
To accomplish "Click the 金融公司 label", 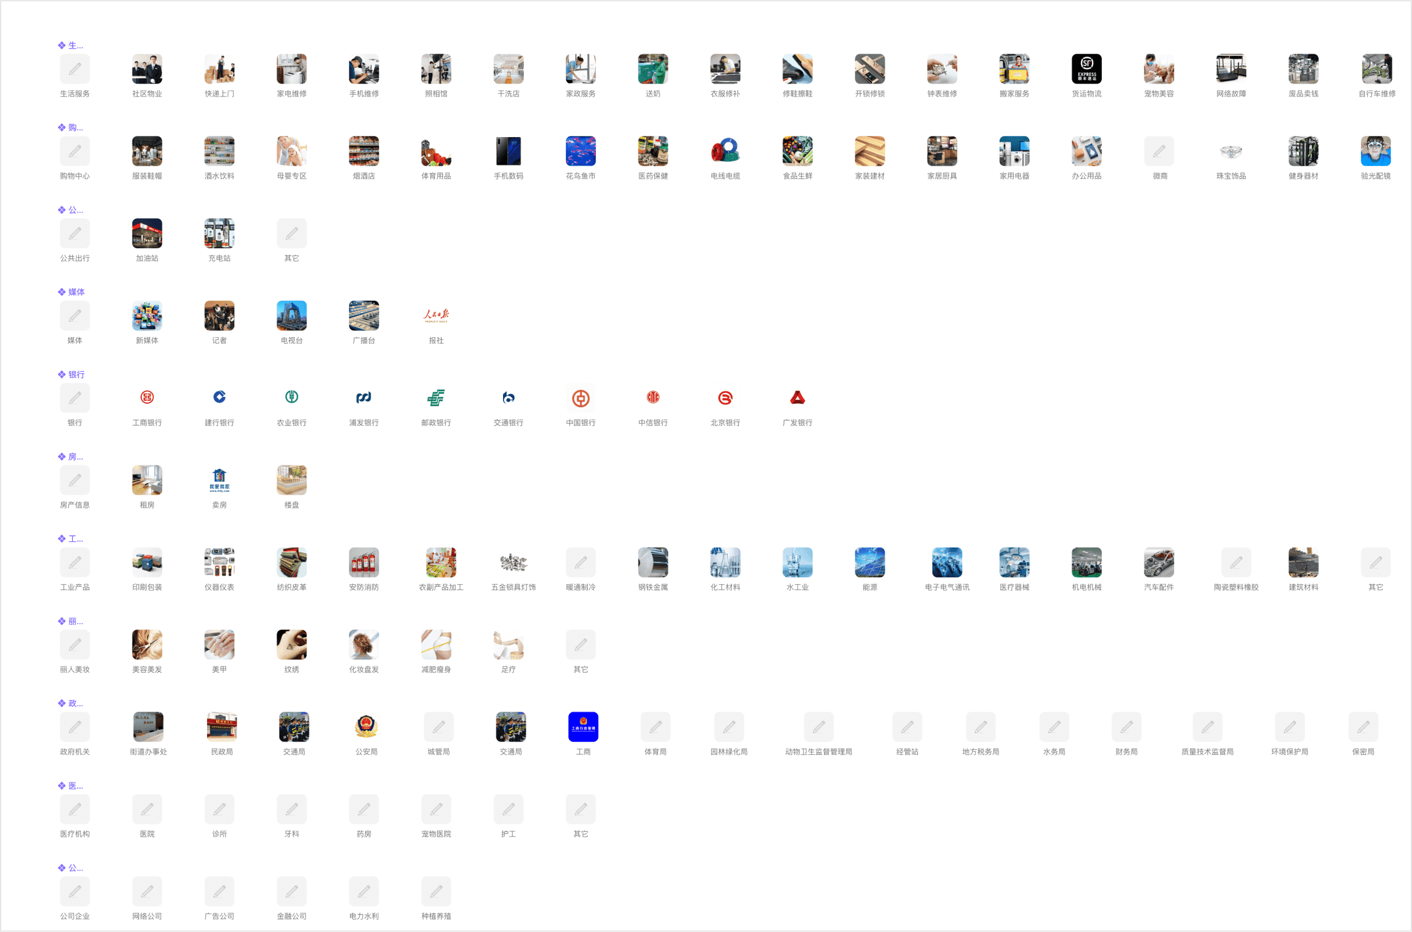I will pyautogui.click(x=292, y=916).
